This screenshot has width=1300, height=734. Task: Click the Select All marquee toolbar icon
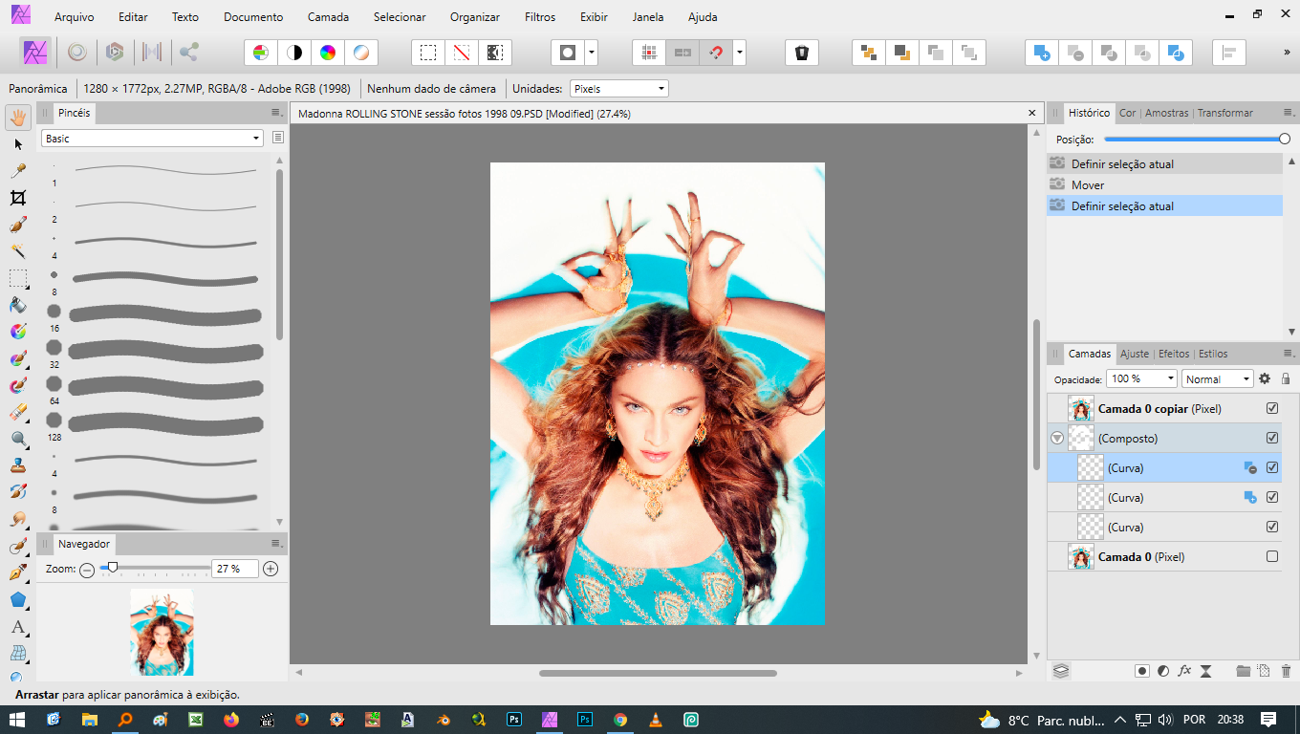point(428,53)
